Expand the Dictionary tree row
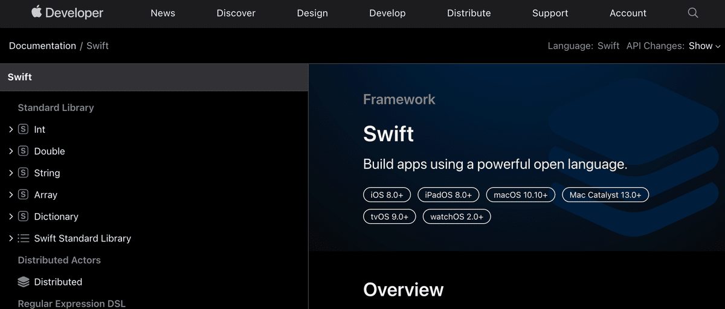The width and height of the screenshot is (725, 309). click(11, 216)
